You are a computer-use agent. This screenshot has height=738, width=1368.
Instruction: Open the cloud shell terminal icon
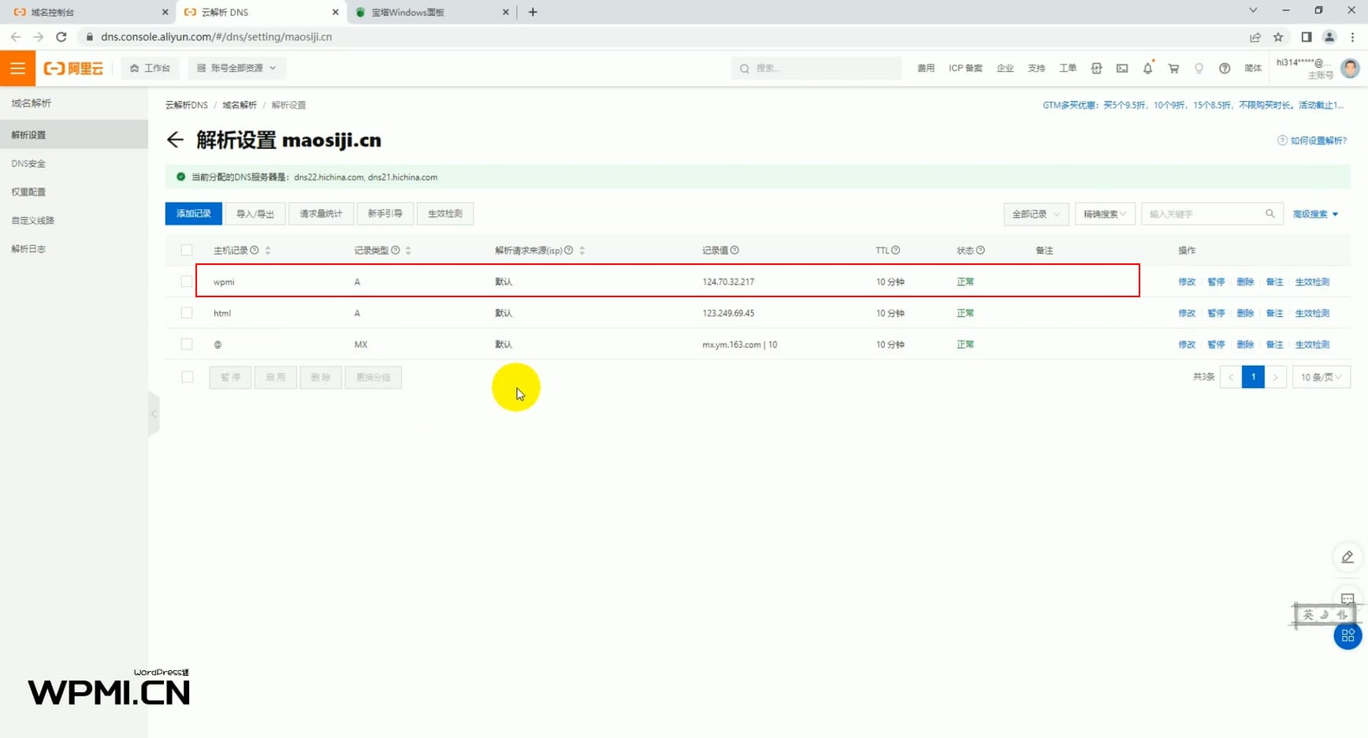coord(1121,69)
